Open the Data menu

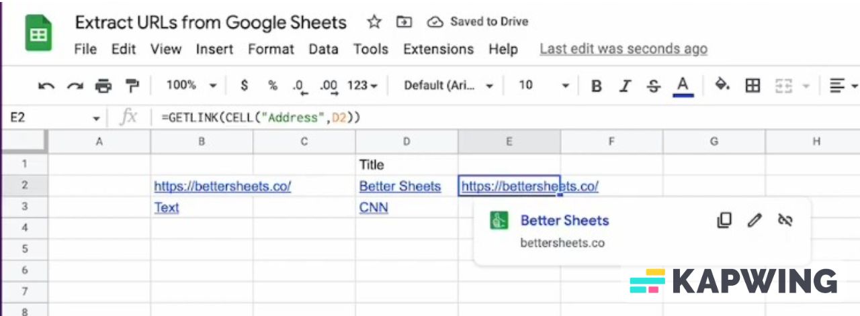tap(323, 49)
